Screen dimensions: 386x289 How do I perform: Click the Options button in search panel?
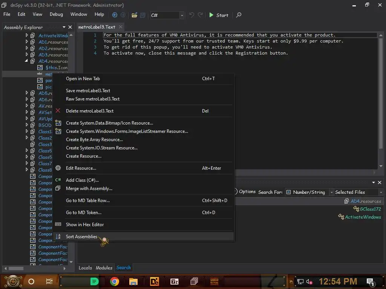(245, 192)
